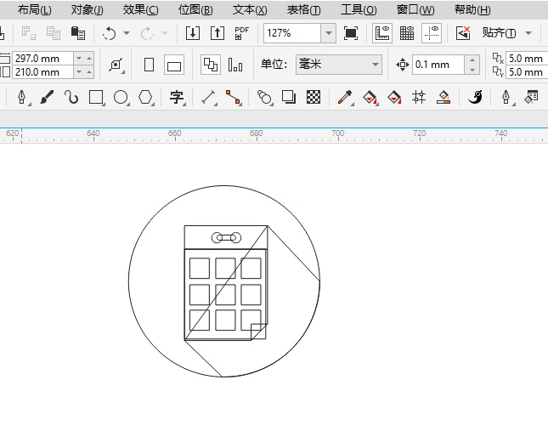This screenshot has width=548, height=425.
Task: Open the 位图(B) menu
Action: pos(195,10)
